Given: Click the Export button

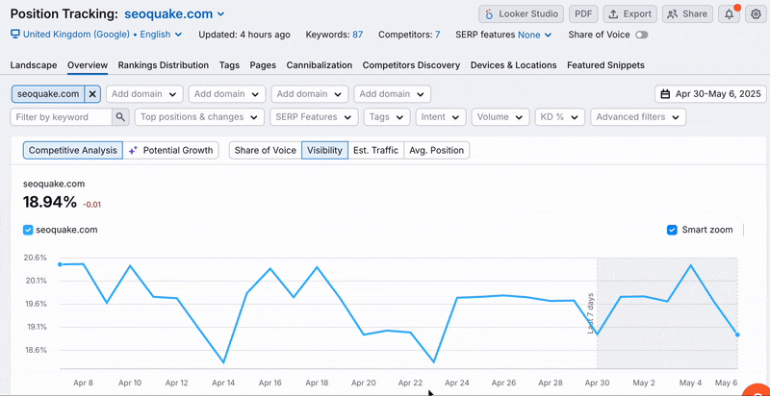Looking at the screenshot, I should point(630,14).
